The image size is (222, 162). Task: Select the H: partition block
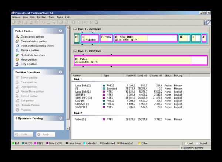pos(184,38)
